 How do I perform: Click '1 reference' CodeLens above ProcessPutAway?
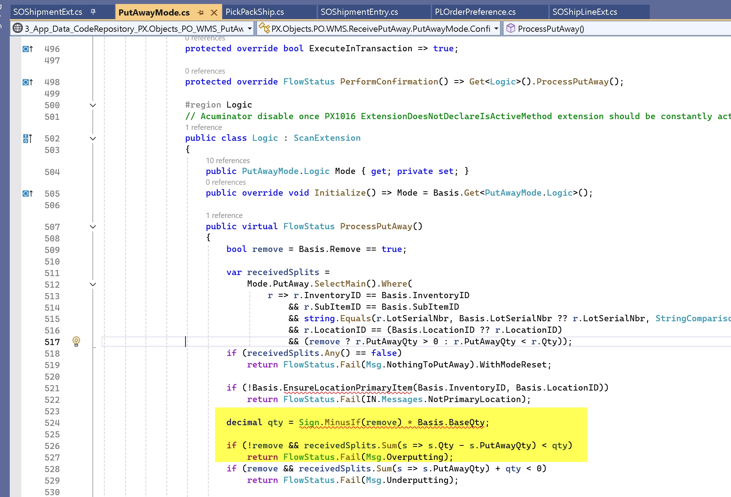[x=224, y=215]
